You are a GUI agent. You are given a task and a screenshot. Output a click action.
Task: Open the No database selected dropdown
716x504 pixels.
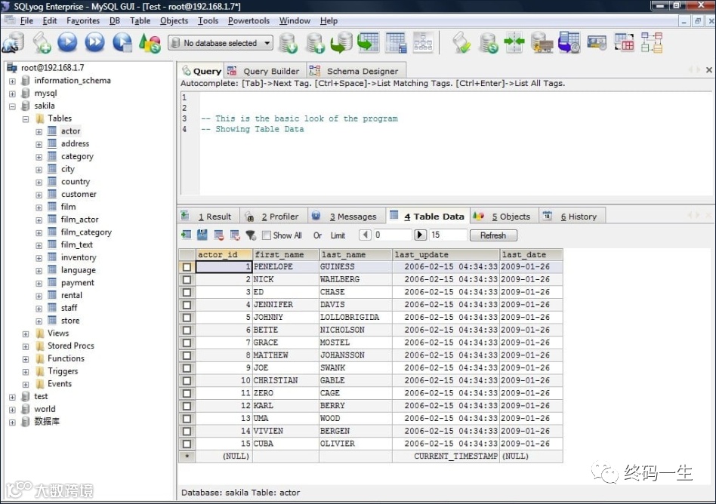pyautogui.click(x=221, y=43)
